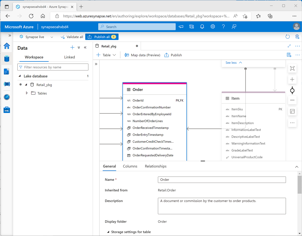Image resolution: width=302 pixels, height=236 pixels.
Task: Zoom in on the database diagram
Action: click(292, 79)
